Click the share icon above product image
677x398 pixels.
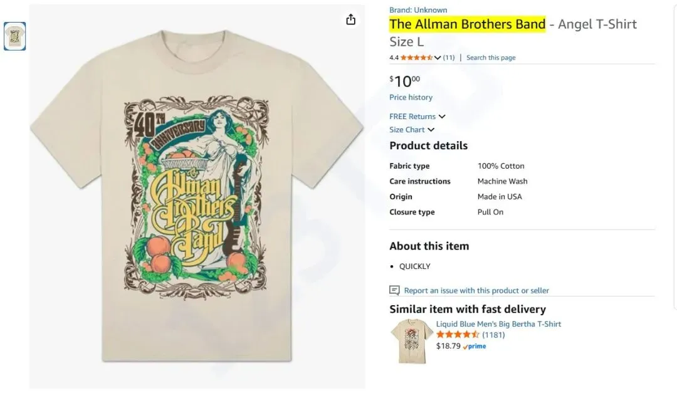pos(350,19)
